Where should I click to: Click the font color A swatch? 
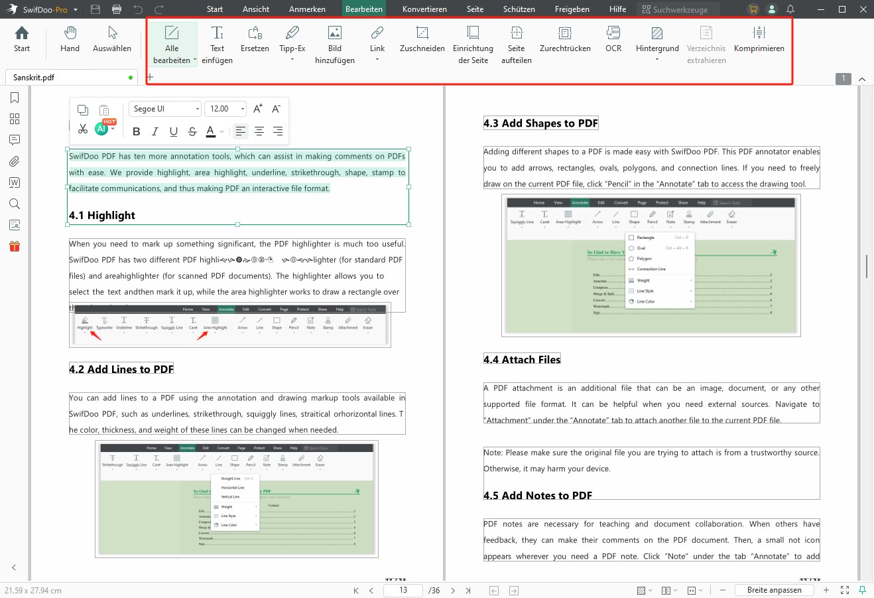[x=211, y=131]
